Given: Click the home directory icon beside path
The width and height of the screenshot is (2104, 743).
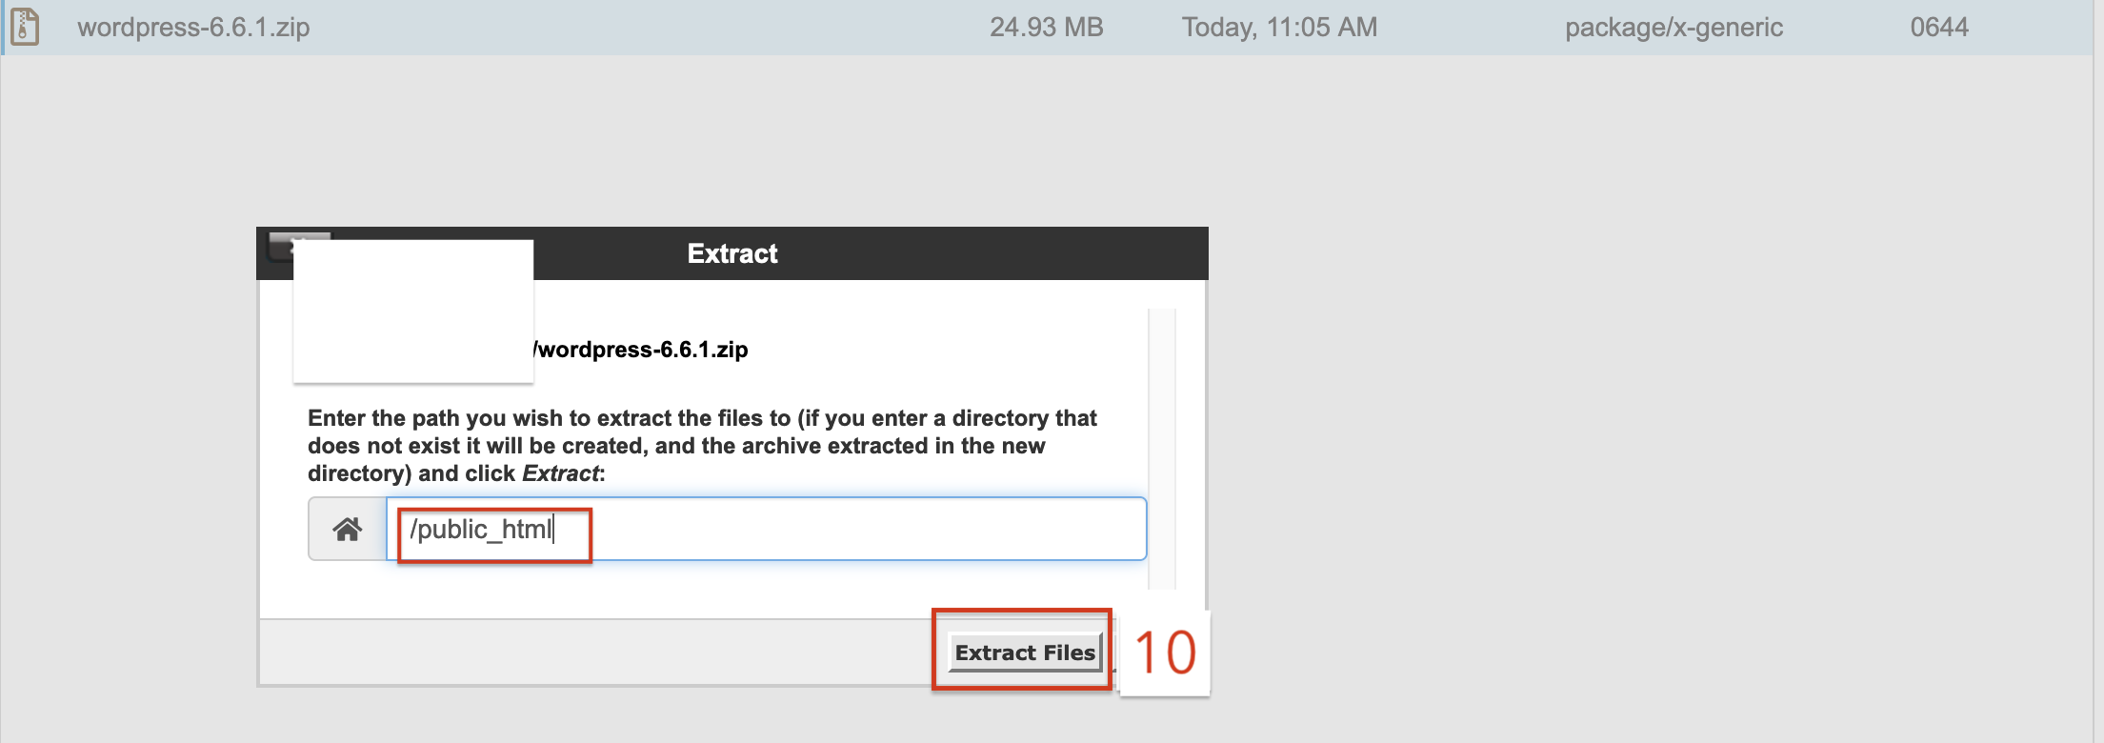Looking at the screenshot, I should [x=347, y=529].
